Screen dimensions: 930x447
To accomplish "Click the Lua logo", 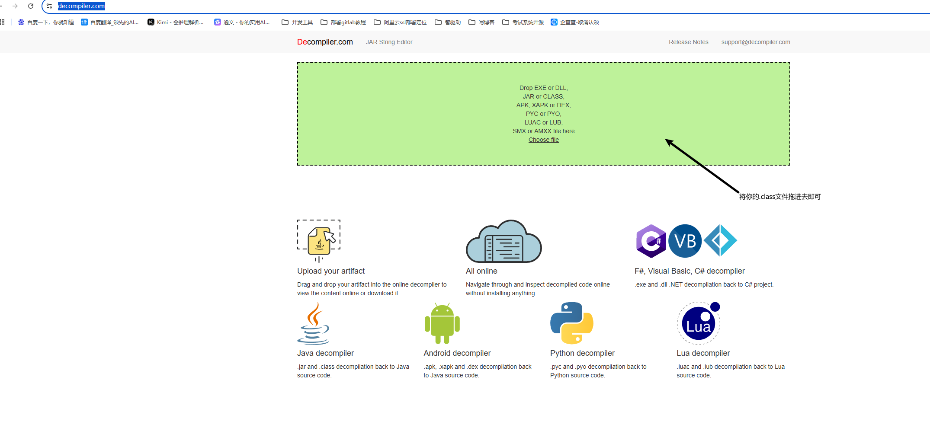I will [699, 323].
